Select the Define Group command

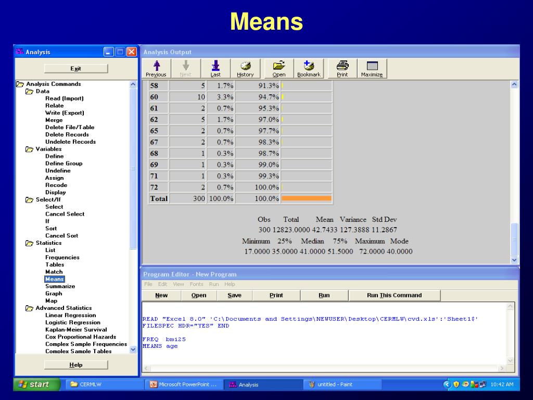(64, 163)
